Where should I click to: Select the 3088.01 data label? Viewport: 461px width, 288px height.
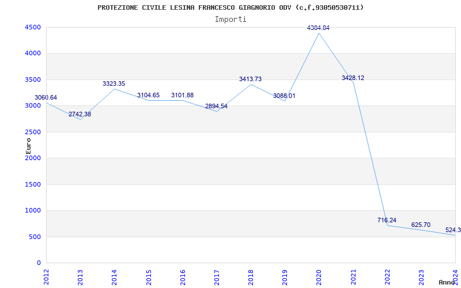click(x=284, y=96)
